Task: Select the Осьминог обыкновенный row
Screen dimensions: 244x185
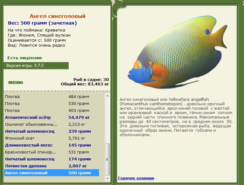Action: [52, 124]
